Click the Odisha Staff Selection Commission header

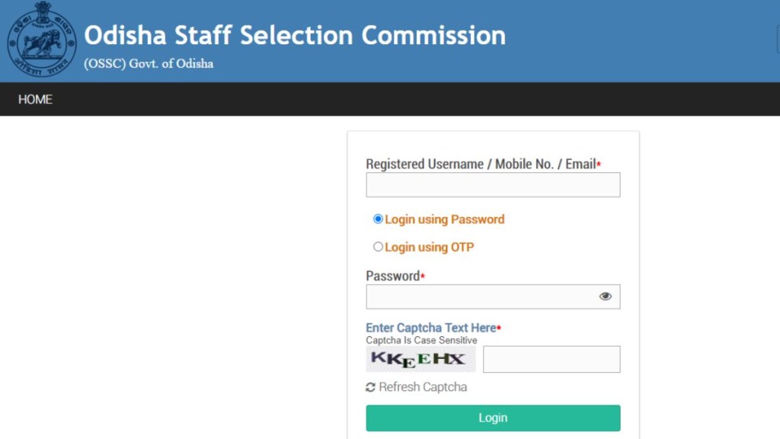point(296,35)
